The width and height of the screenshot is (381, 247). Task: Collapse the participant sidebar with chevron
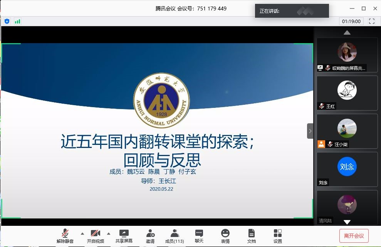click(x=310, y=131)
